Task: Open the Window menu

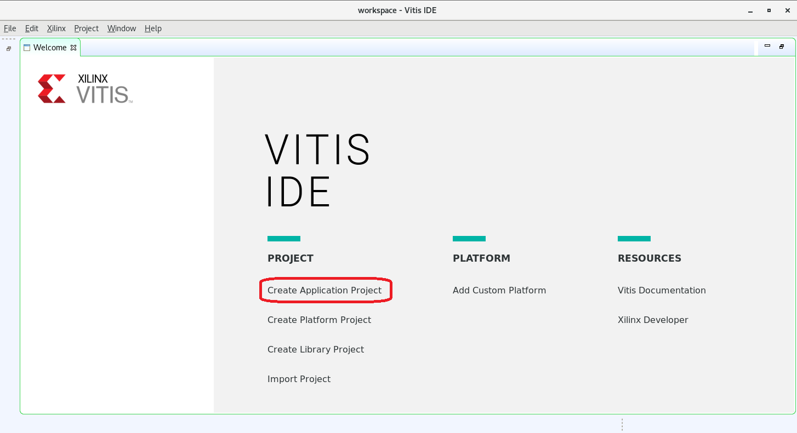Action: pyautogui.click(x=122, y=28)
